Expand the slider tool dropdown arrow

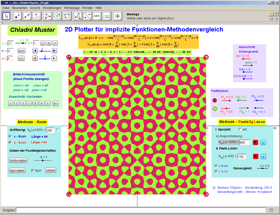pos(110,19)
